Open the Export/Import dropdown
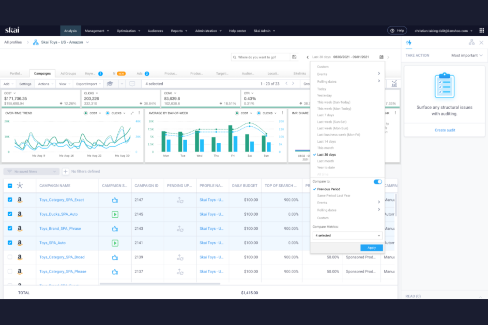The width and height of the screenshot is (488, 325). (x=88, y=84)
